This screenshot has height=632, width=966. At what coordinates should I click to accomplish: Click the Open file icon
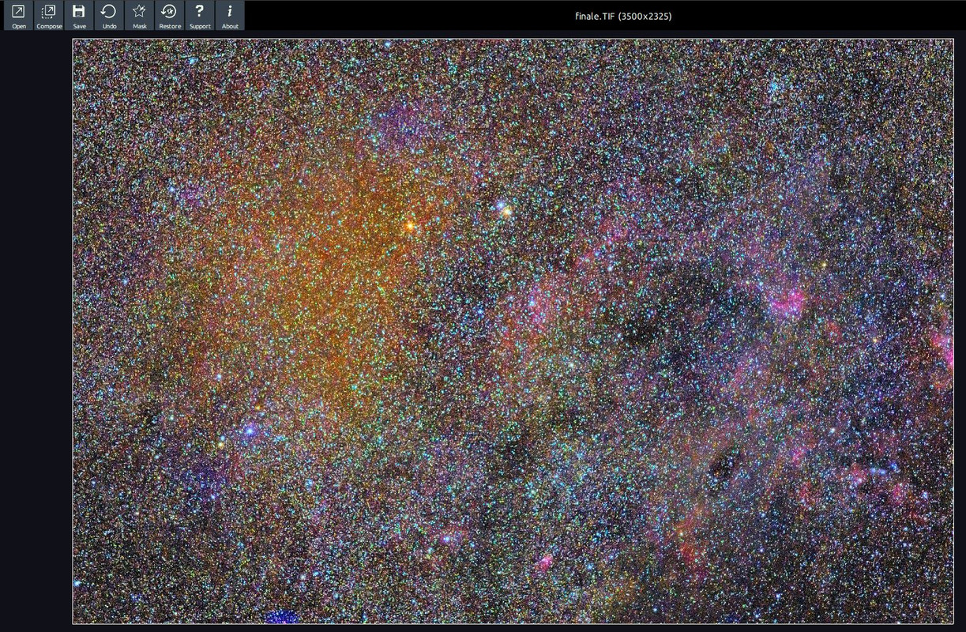pos(19,15)
